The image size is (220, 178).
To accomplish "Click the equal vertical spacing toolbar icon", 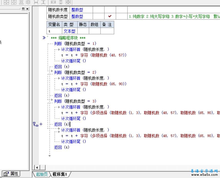I will click(43, 2).
